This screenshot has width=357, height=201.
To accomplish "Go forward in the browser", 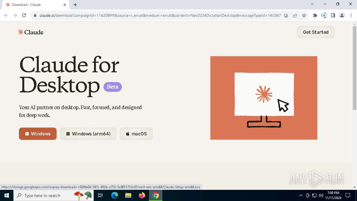I will click(15, 15).
